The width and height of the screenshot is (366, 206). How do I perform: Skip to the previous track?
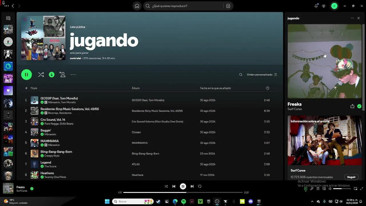coord(174,186)
